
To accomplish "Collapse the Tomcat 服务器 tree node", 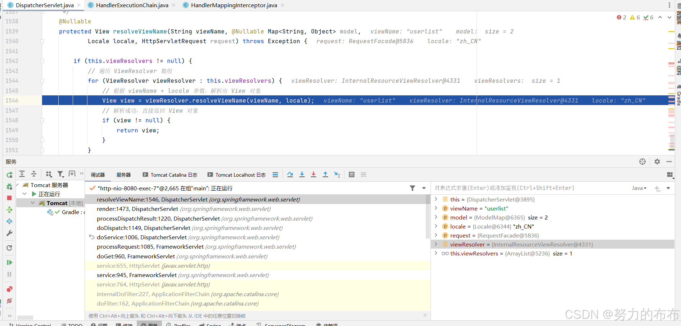I will tap(17, 185).
